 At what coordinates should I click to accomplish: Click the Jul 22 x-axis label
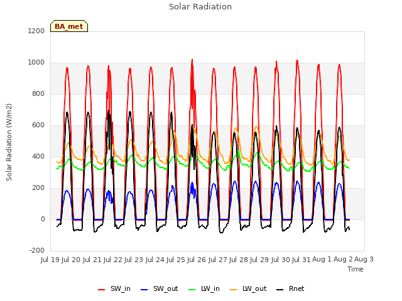pos(113,260)
